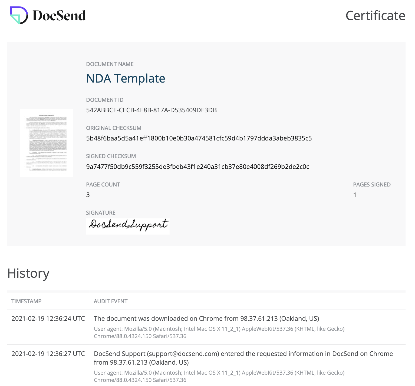The height and width of the screenshot is (386, 415).
Task: Click the original checksum hash value
Action: pos(199,138)
